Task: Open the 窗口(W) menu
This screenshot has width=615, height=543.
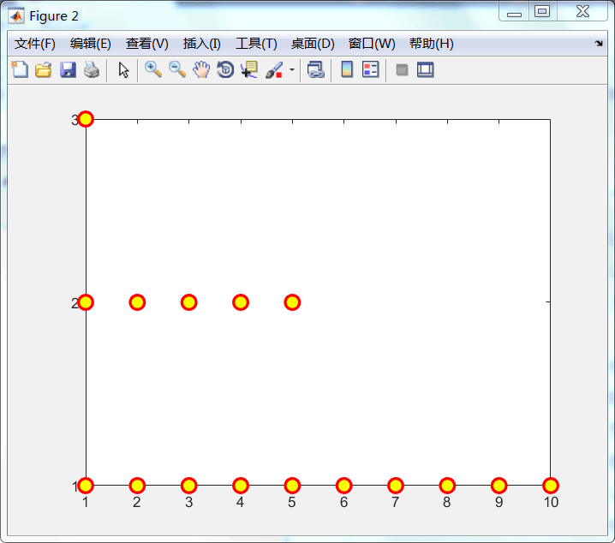Action: point(372,44)
